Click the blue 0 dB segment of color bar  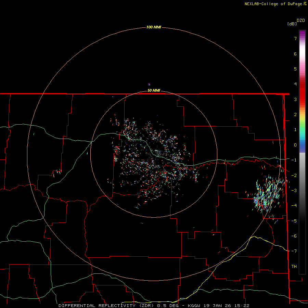(x=302, y=145)
